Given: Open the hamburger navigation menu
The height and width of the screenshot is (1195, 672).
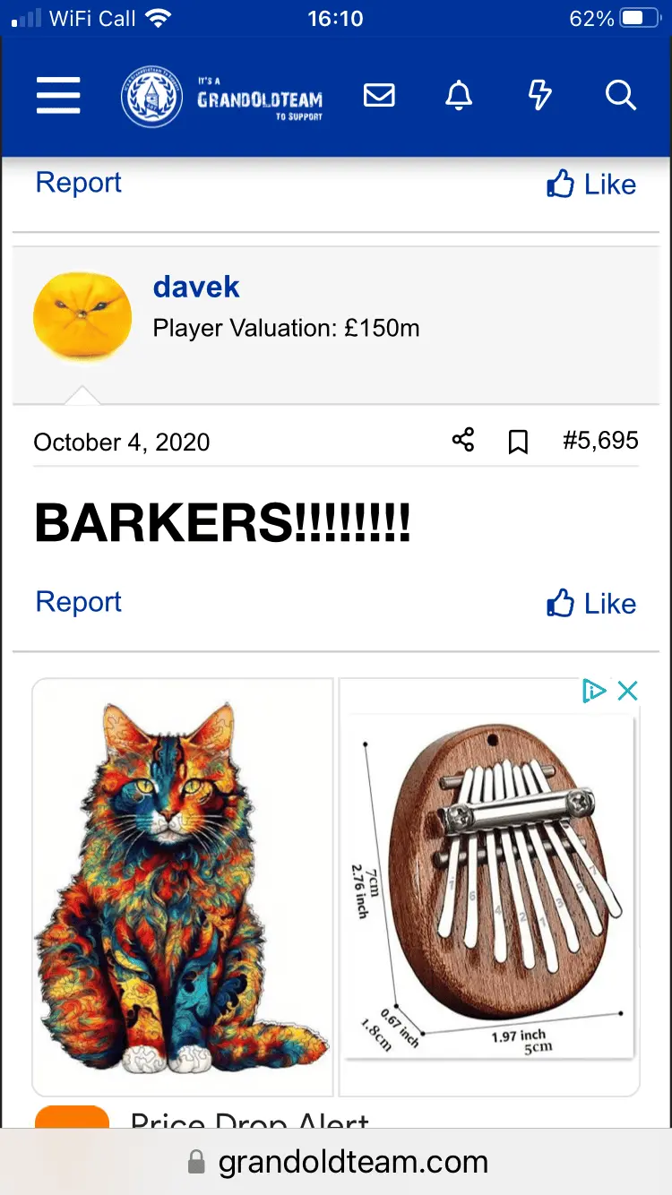Looking at the screenshot, I should (58, 95).
